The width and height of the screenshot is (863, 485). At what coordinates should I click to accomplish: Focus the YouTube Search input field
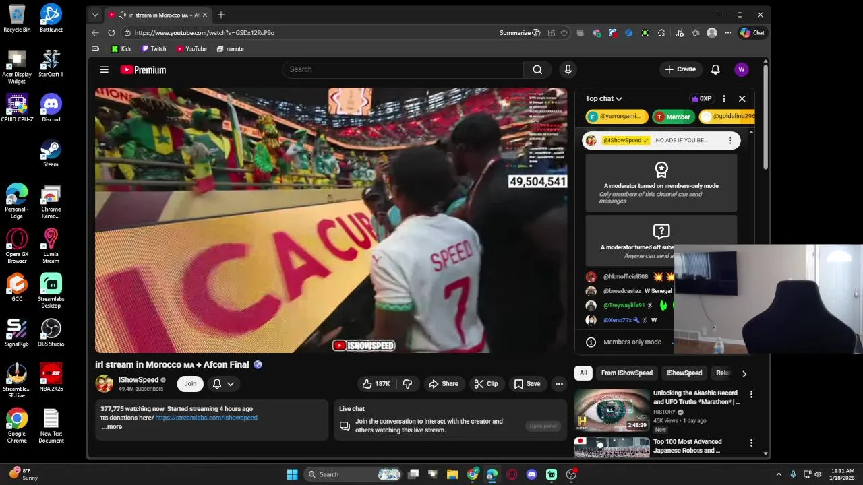tap(403, 69)
